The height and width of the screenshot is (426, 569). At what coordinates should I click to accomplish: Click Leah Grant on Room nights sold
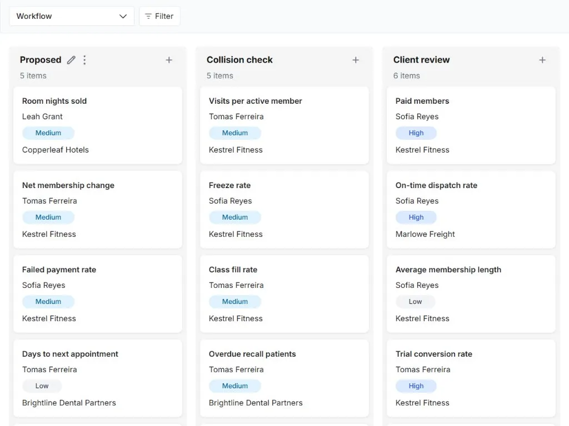point(42,116)
